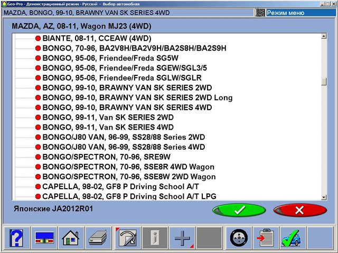Select CAPELLA GF8 P Driving School A/T
Screen dimensions: 338x253
120,187
